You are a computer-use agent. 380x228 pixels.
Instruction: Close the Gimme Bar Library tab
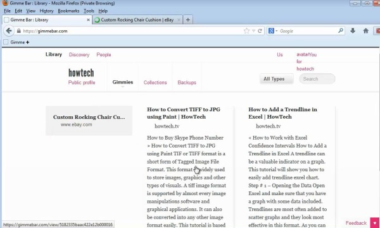88,20
